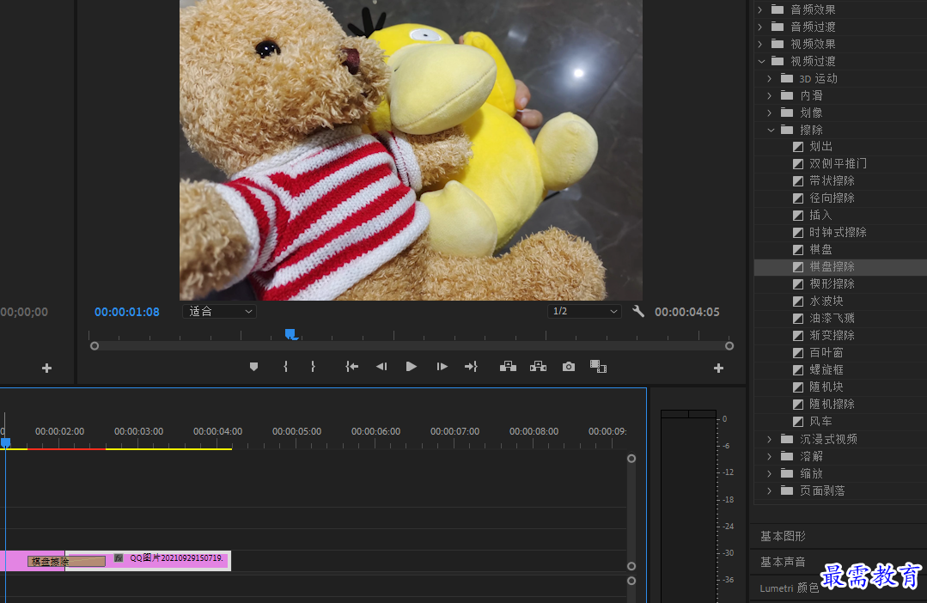This screenshot has width=927, height=603.
Task: Click the monitor zoom bar left handle
Action: [95, 346]
